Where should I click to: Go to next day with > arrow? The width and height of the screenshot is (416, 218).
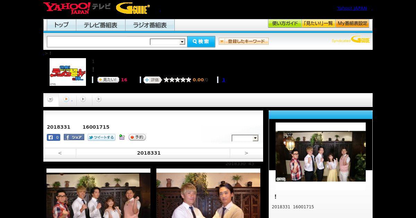(246, 153)
